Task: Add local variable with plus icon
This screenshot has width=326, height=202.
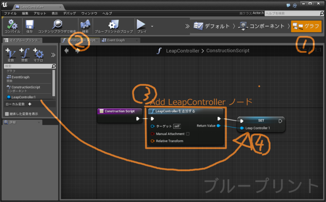Action: pyautogui.click(x=30, y=104)
